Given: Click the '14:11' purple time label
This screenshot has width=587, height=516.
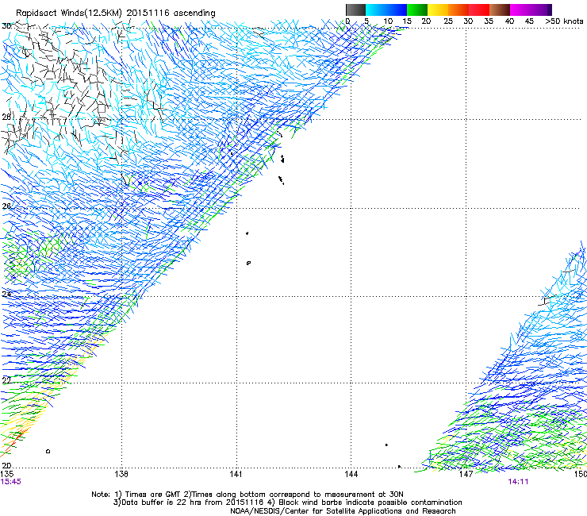Looking at the screenshot, I should pos(518,481).
